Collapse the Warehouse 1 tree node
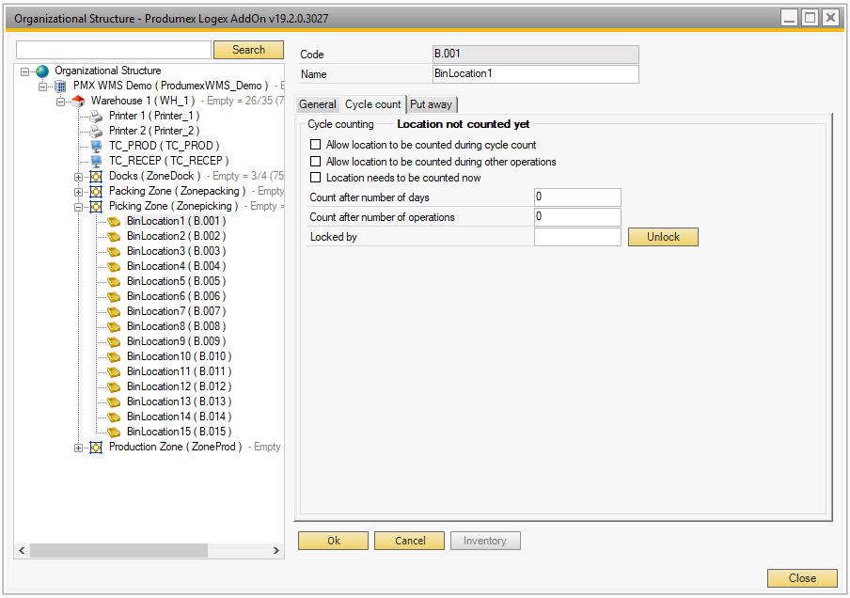The image size is (850, 598). (x=60, y=101)
